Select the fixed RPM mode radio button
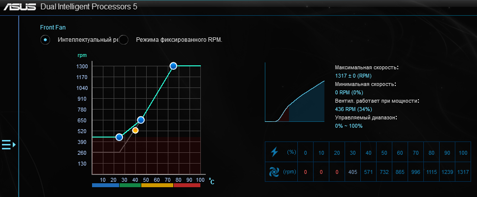This screenshot has width=477, height=197. click(x=124, y=40)
